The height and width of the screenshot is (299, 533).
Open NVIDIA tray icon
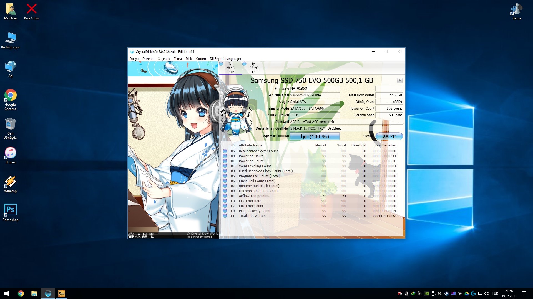427,293
